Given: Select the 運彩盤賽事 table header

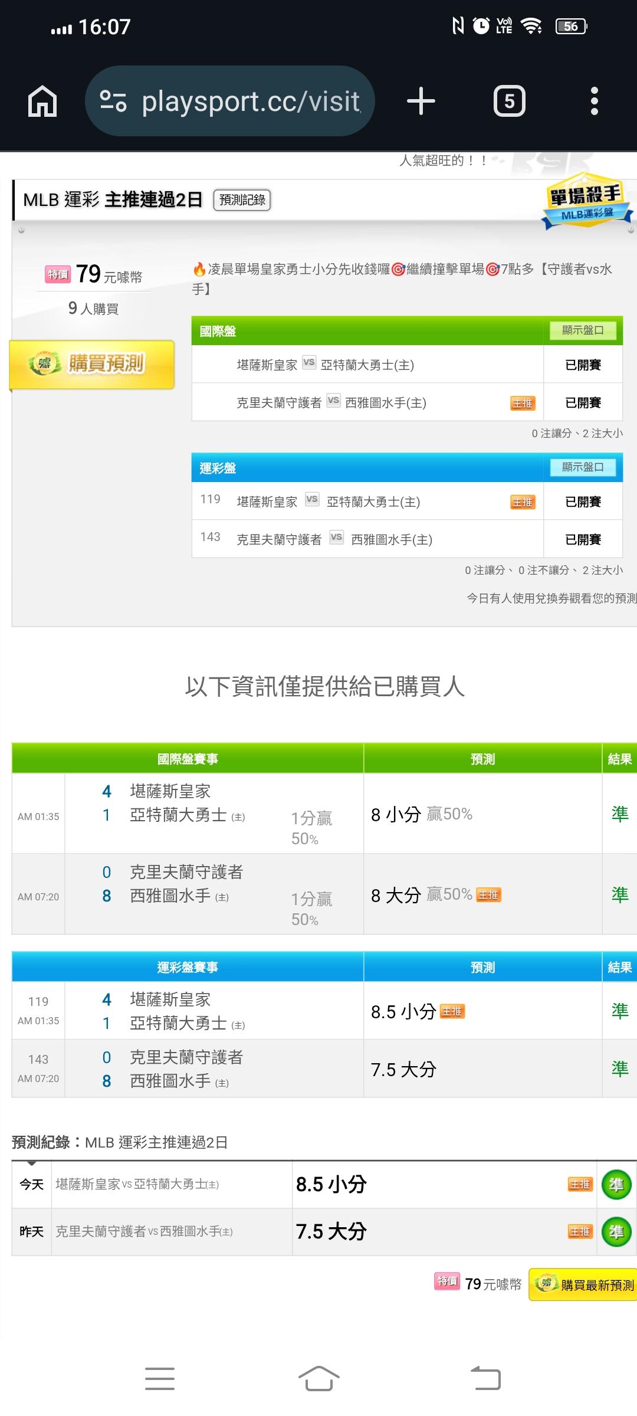Looking at the screenshot, I should [188, 967].
